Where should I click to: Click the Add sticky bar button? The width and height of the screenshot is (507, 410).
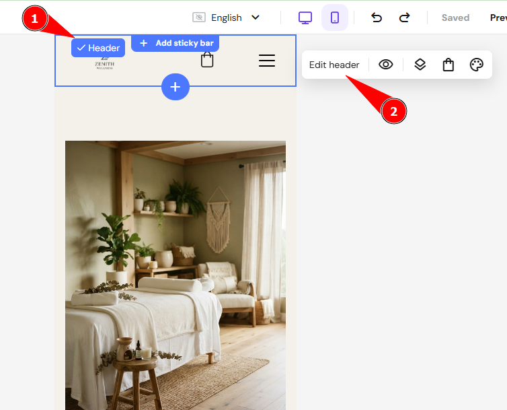175,43
